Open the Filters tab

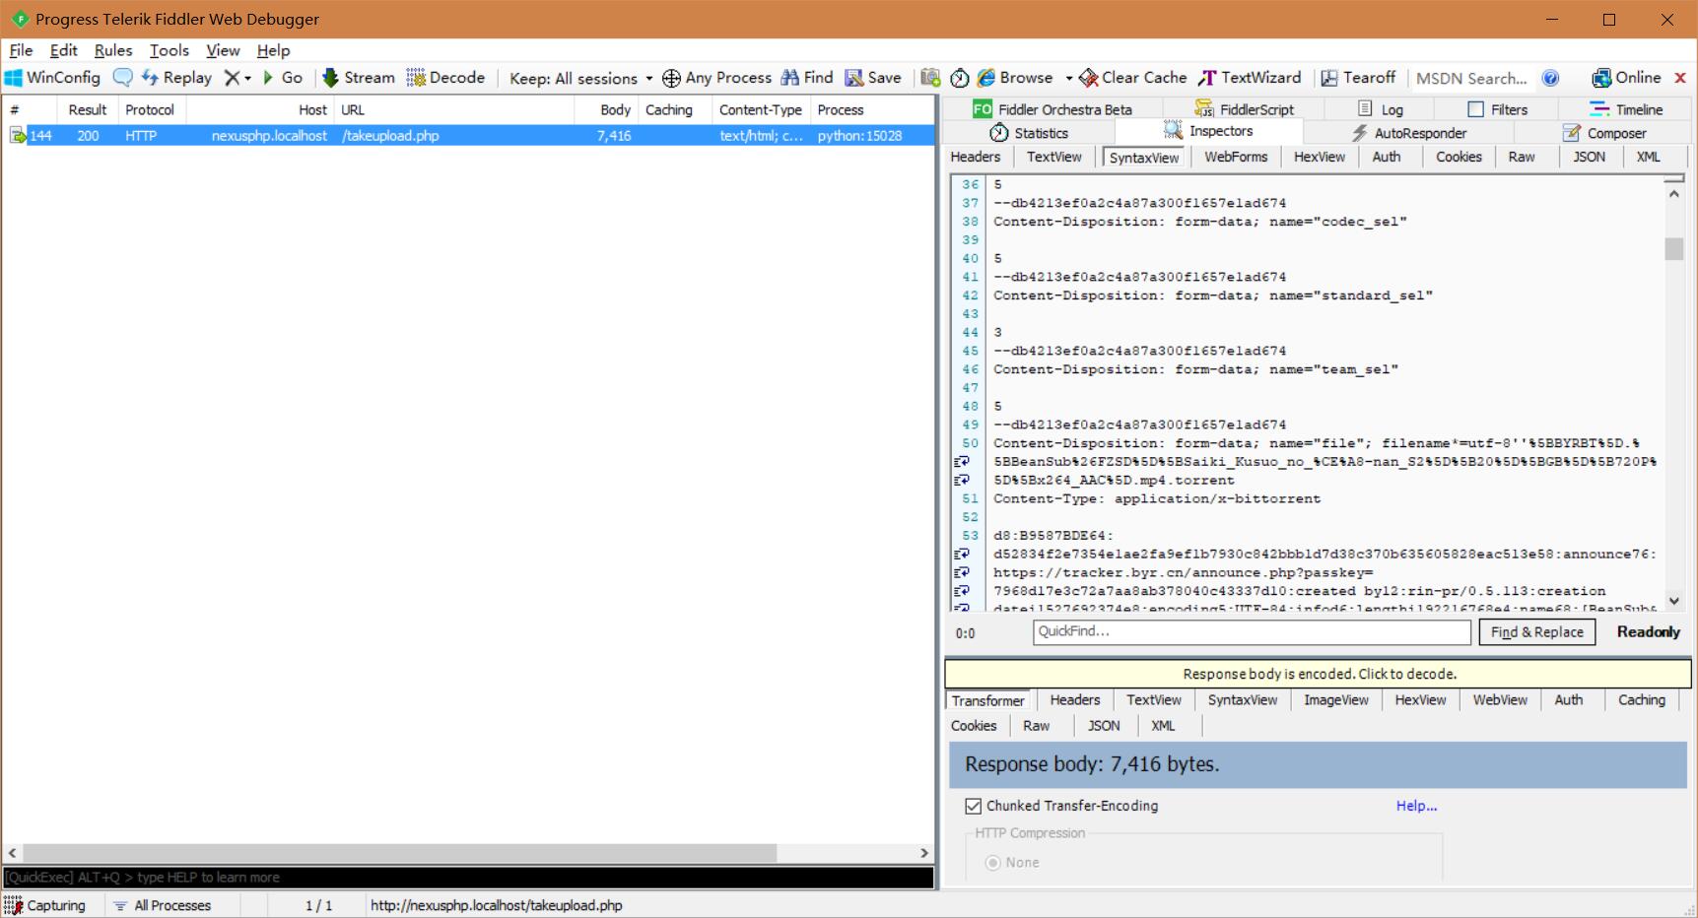[1497, 109]
